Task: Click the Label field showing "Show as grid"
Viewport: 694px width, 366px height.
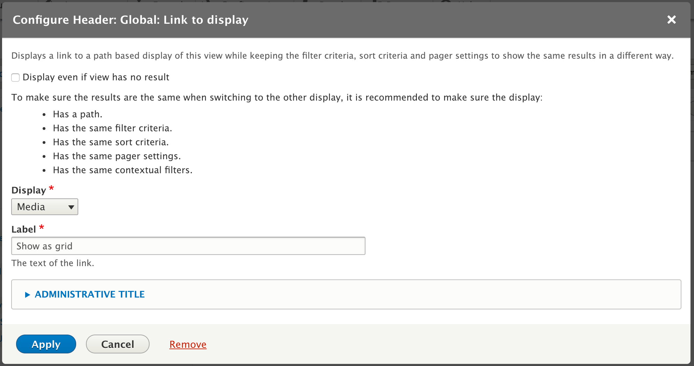Action: (x=189, y=246)
